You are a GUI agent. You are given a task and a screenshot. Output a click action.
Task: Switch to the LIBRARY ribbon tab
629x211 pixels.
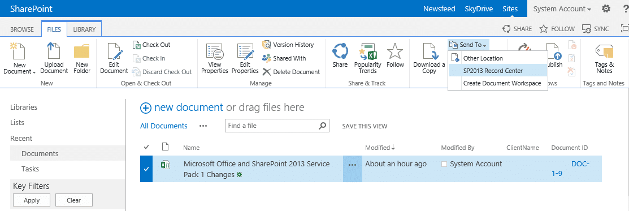(x=84, y=29)
